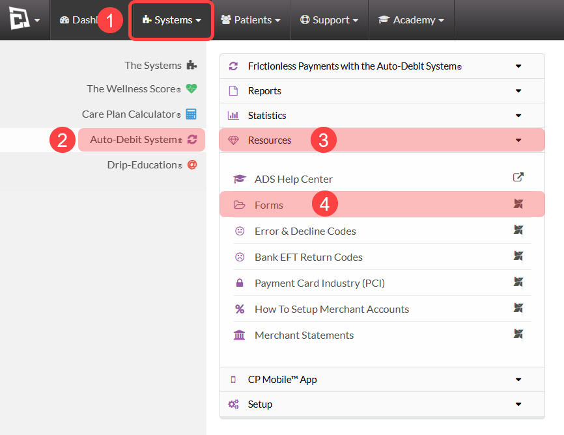Click the percent icon beside Merchant Accounts setup

[240, 309]
